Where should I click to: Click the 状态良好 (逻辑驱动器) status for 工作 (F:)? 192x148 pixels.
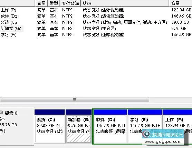point(103,10)
